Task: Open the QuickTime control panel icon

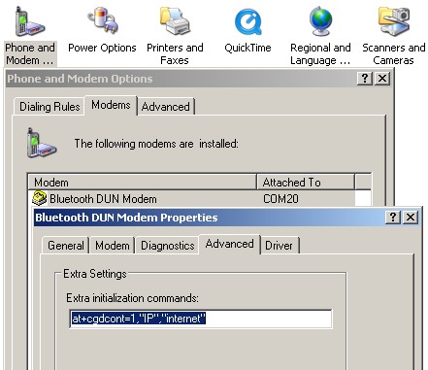Action: 247,31
